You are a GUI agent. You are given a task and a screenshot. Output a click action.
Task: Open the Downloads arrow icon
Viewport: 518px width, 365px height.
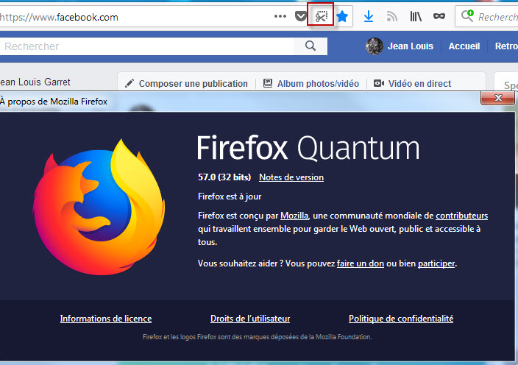click(x=369, y=16)
